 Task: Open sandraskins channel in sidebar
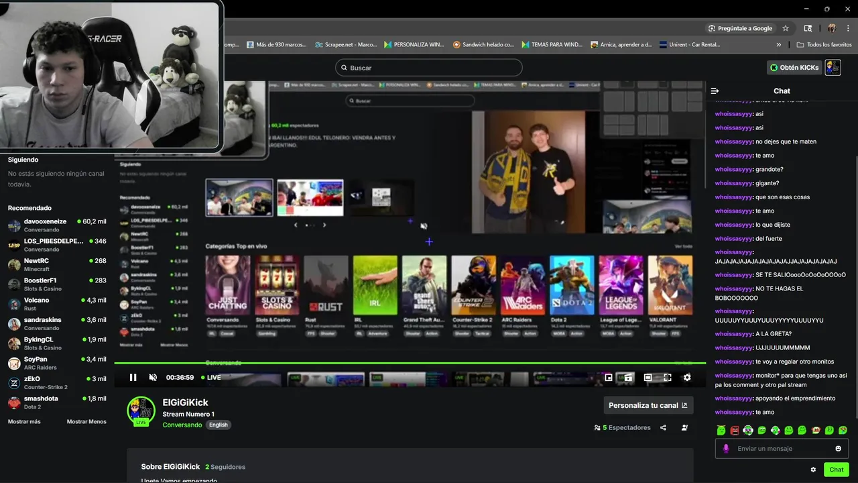[57, 323]
